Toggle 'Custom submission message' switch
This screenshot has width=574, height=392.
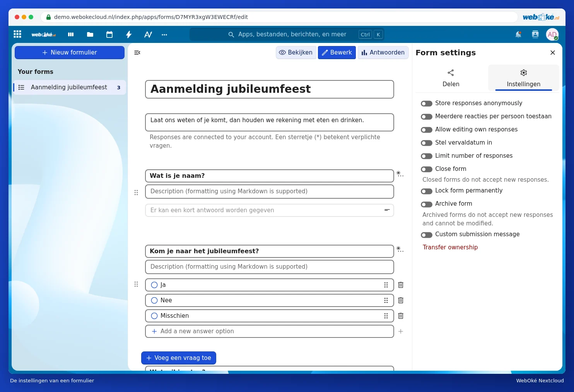point(427,235)
